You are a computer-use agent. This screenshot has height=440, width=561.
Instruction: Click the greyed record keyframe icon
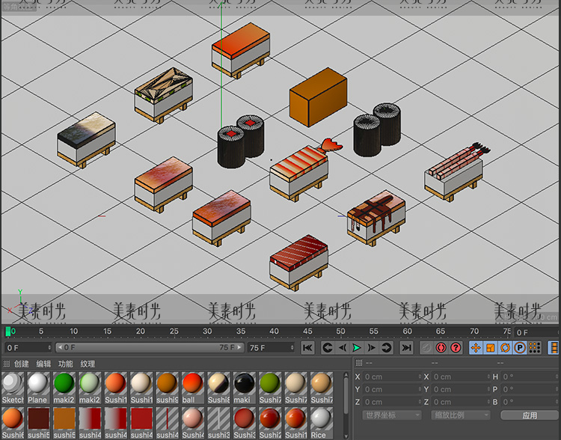pyautogui.click(x=426, y=348)
